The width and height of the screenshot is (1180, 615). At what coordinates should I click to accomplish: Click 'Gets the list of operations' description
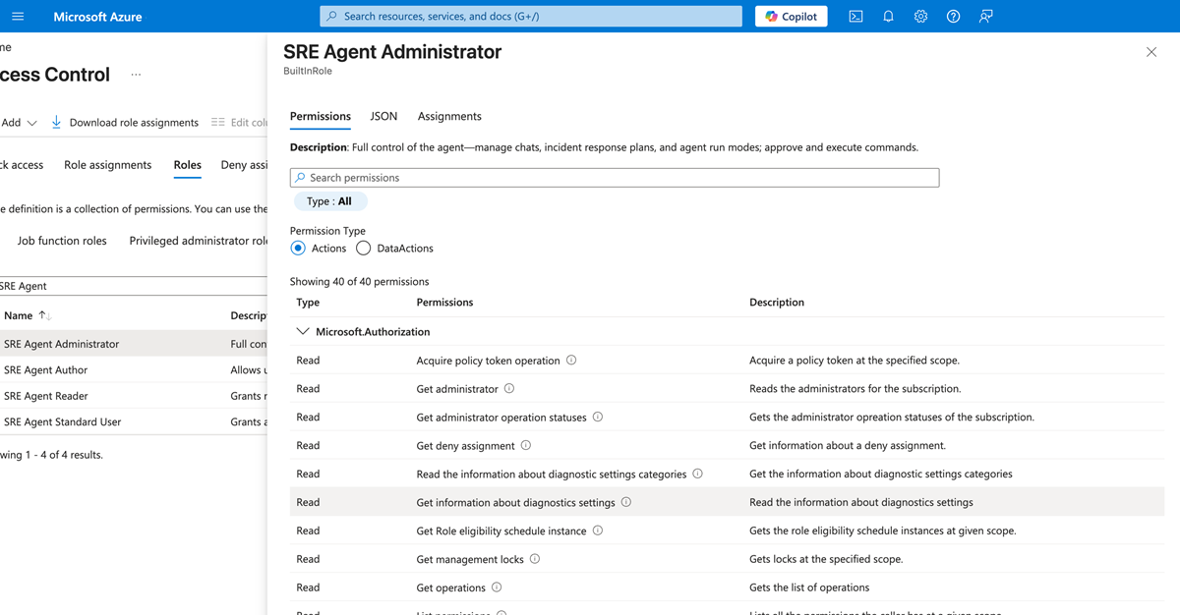pos(809,587)
